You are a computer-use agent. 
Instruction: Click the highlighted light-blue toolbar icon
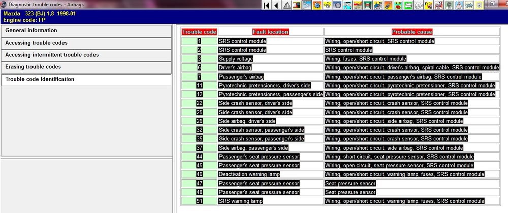[308, 5]
